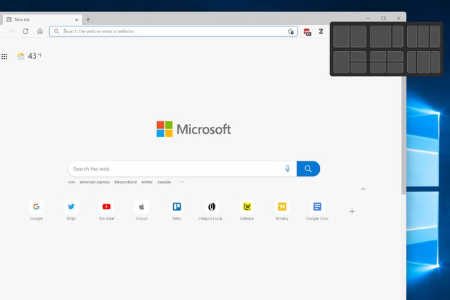The height and width of the screenshot is (300, 450).
Task: Click the american express suggestion link
Action: point(95,182)
